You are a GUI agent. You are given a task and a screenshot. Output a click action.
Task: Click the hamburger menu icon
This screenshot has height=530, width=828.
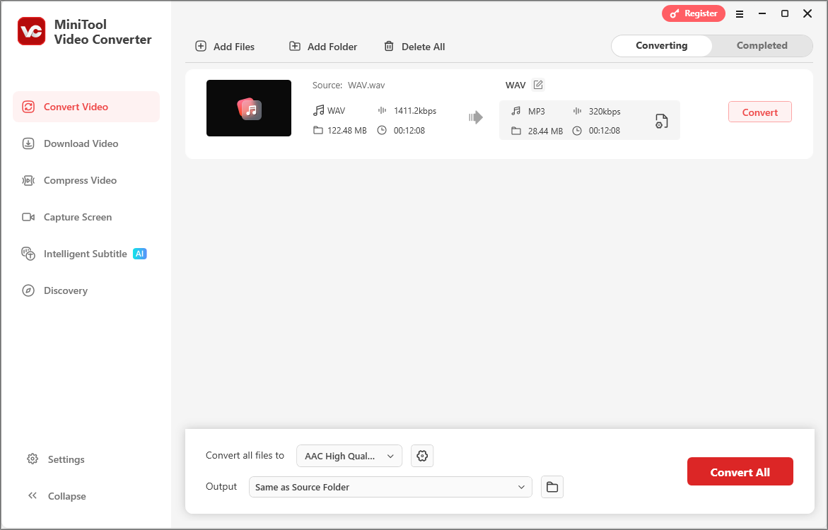pyautogui.click(x=740, y=13)
